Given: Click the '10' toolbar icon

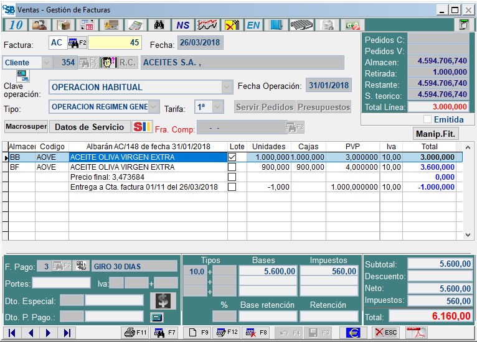Looking at the screenshot, I should 16,25.
